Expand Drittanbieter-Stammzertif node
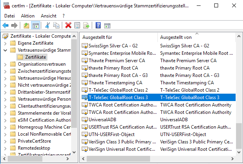 click(5, 92)
